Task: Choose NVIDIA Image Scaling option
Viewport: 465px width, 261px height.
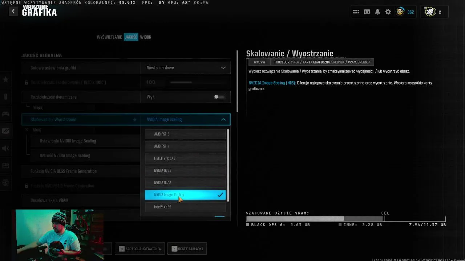Action: (185, 195)
